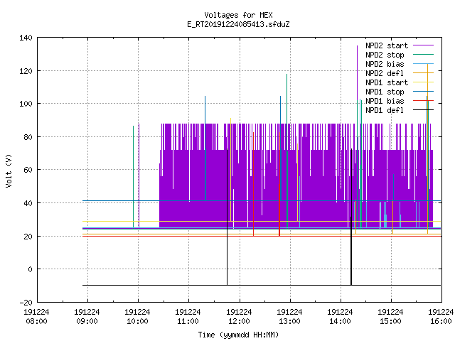Click the 191224 14:00 time tick label
The width and height of the screenshot is (455, 341).
(340, 317)
